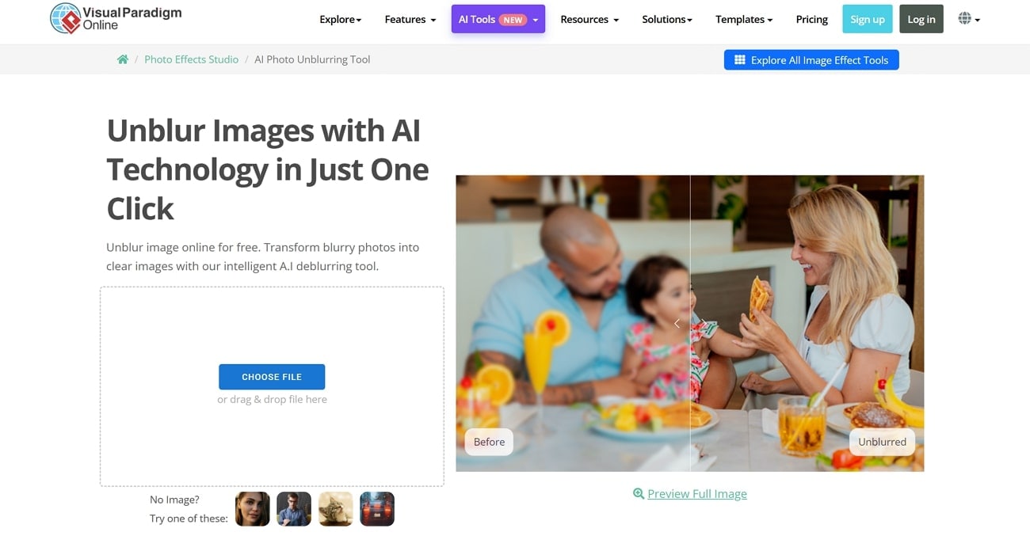Click the left arrow on comparison slider
1030x536 pixels.
click(x=677, y=323)
